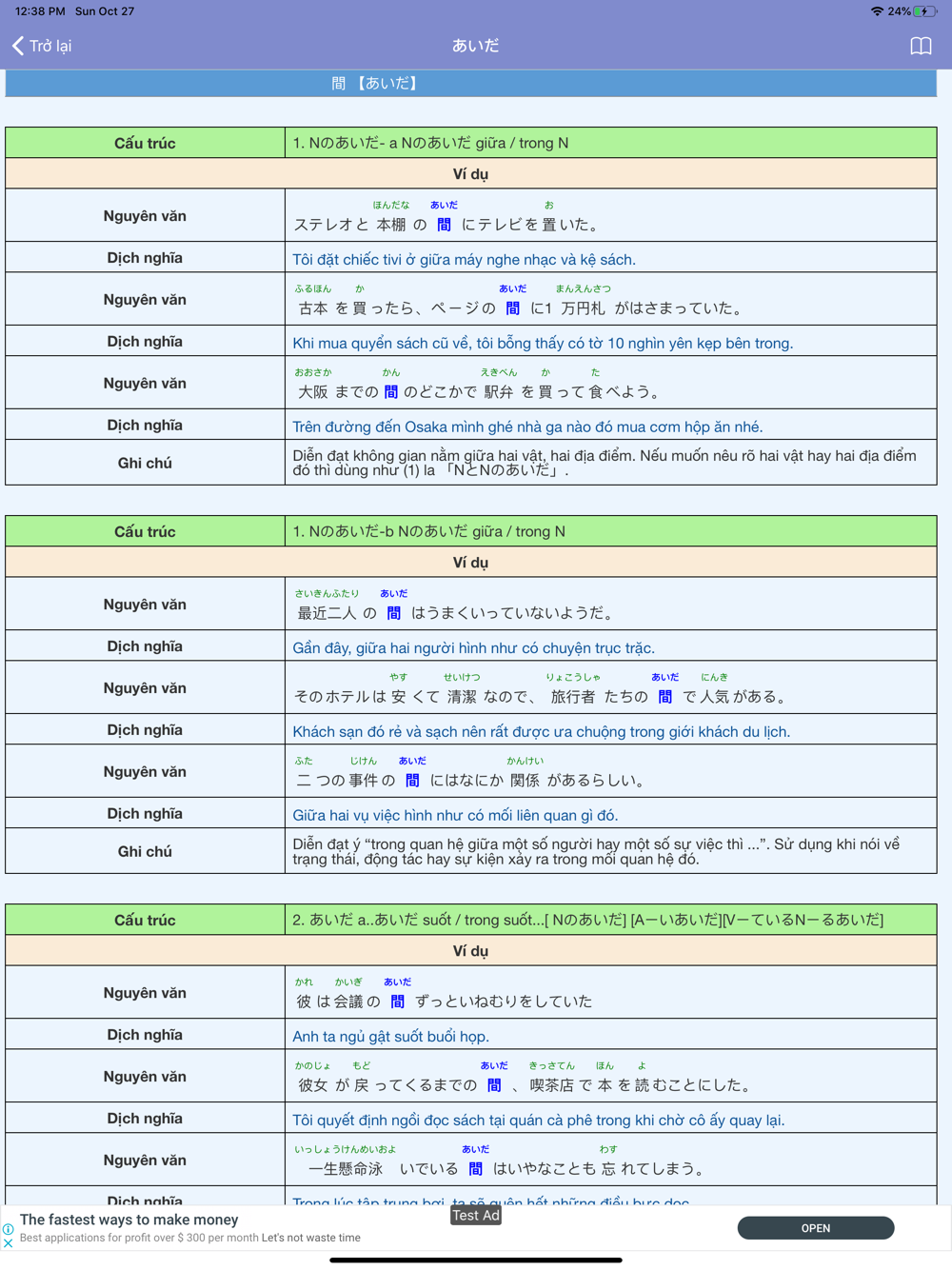
Task: Tap the 12:38 PM clock in status bar
Action: point(40,11)
